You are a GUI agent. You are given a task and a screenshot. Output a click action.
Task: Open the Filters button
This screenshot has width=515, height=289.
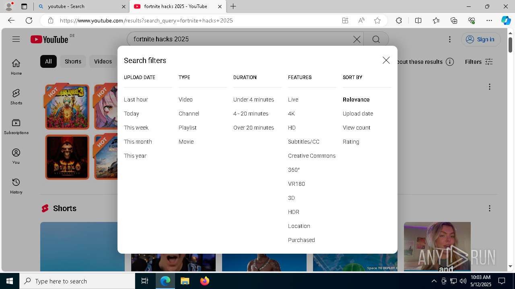[479, 62]
